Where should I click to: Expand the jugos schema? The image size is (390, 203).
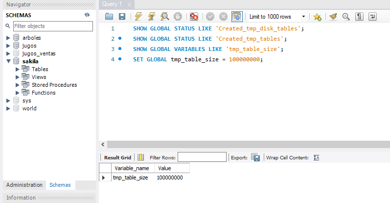(x=8, y=46)
